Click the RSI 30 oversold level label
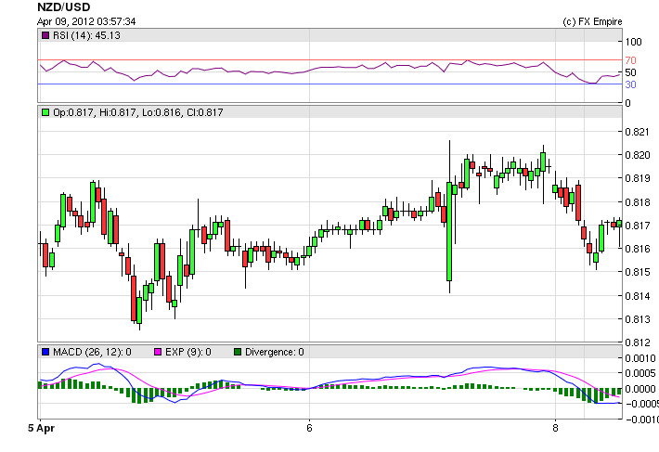Screen dimensions: 659x452 click(630, 84)
